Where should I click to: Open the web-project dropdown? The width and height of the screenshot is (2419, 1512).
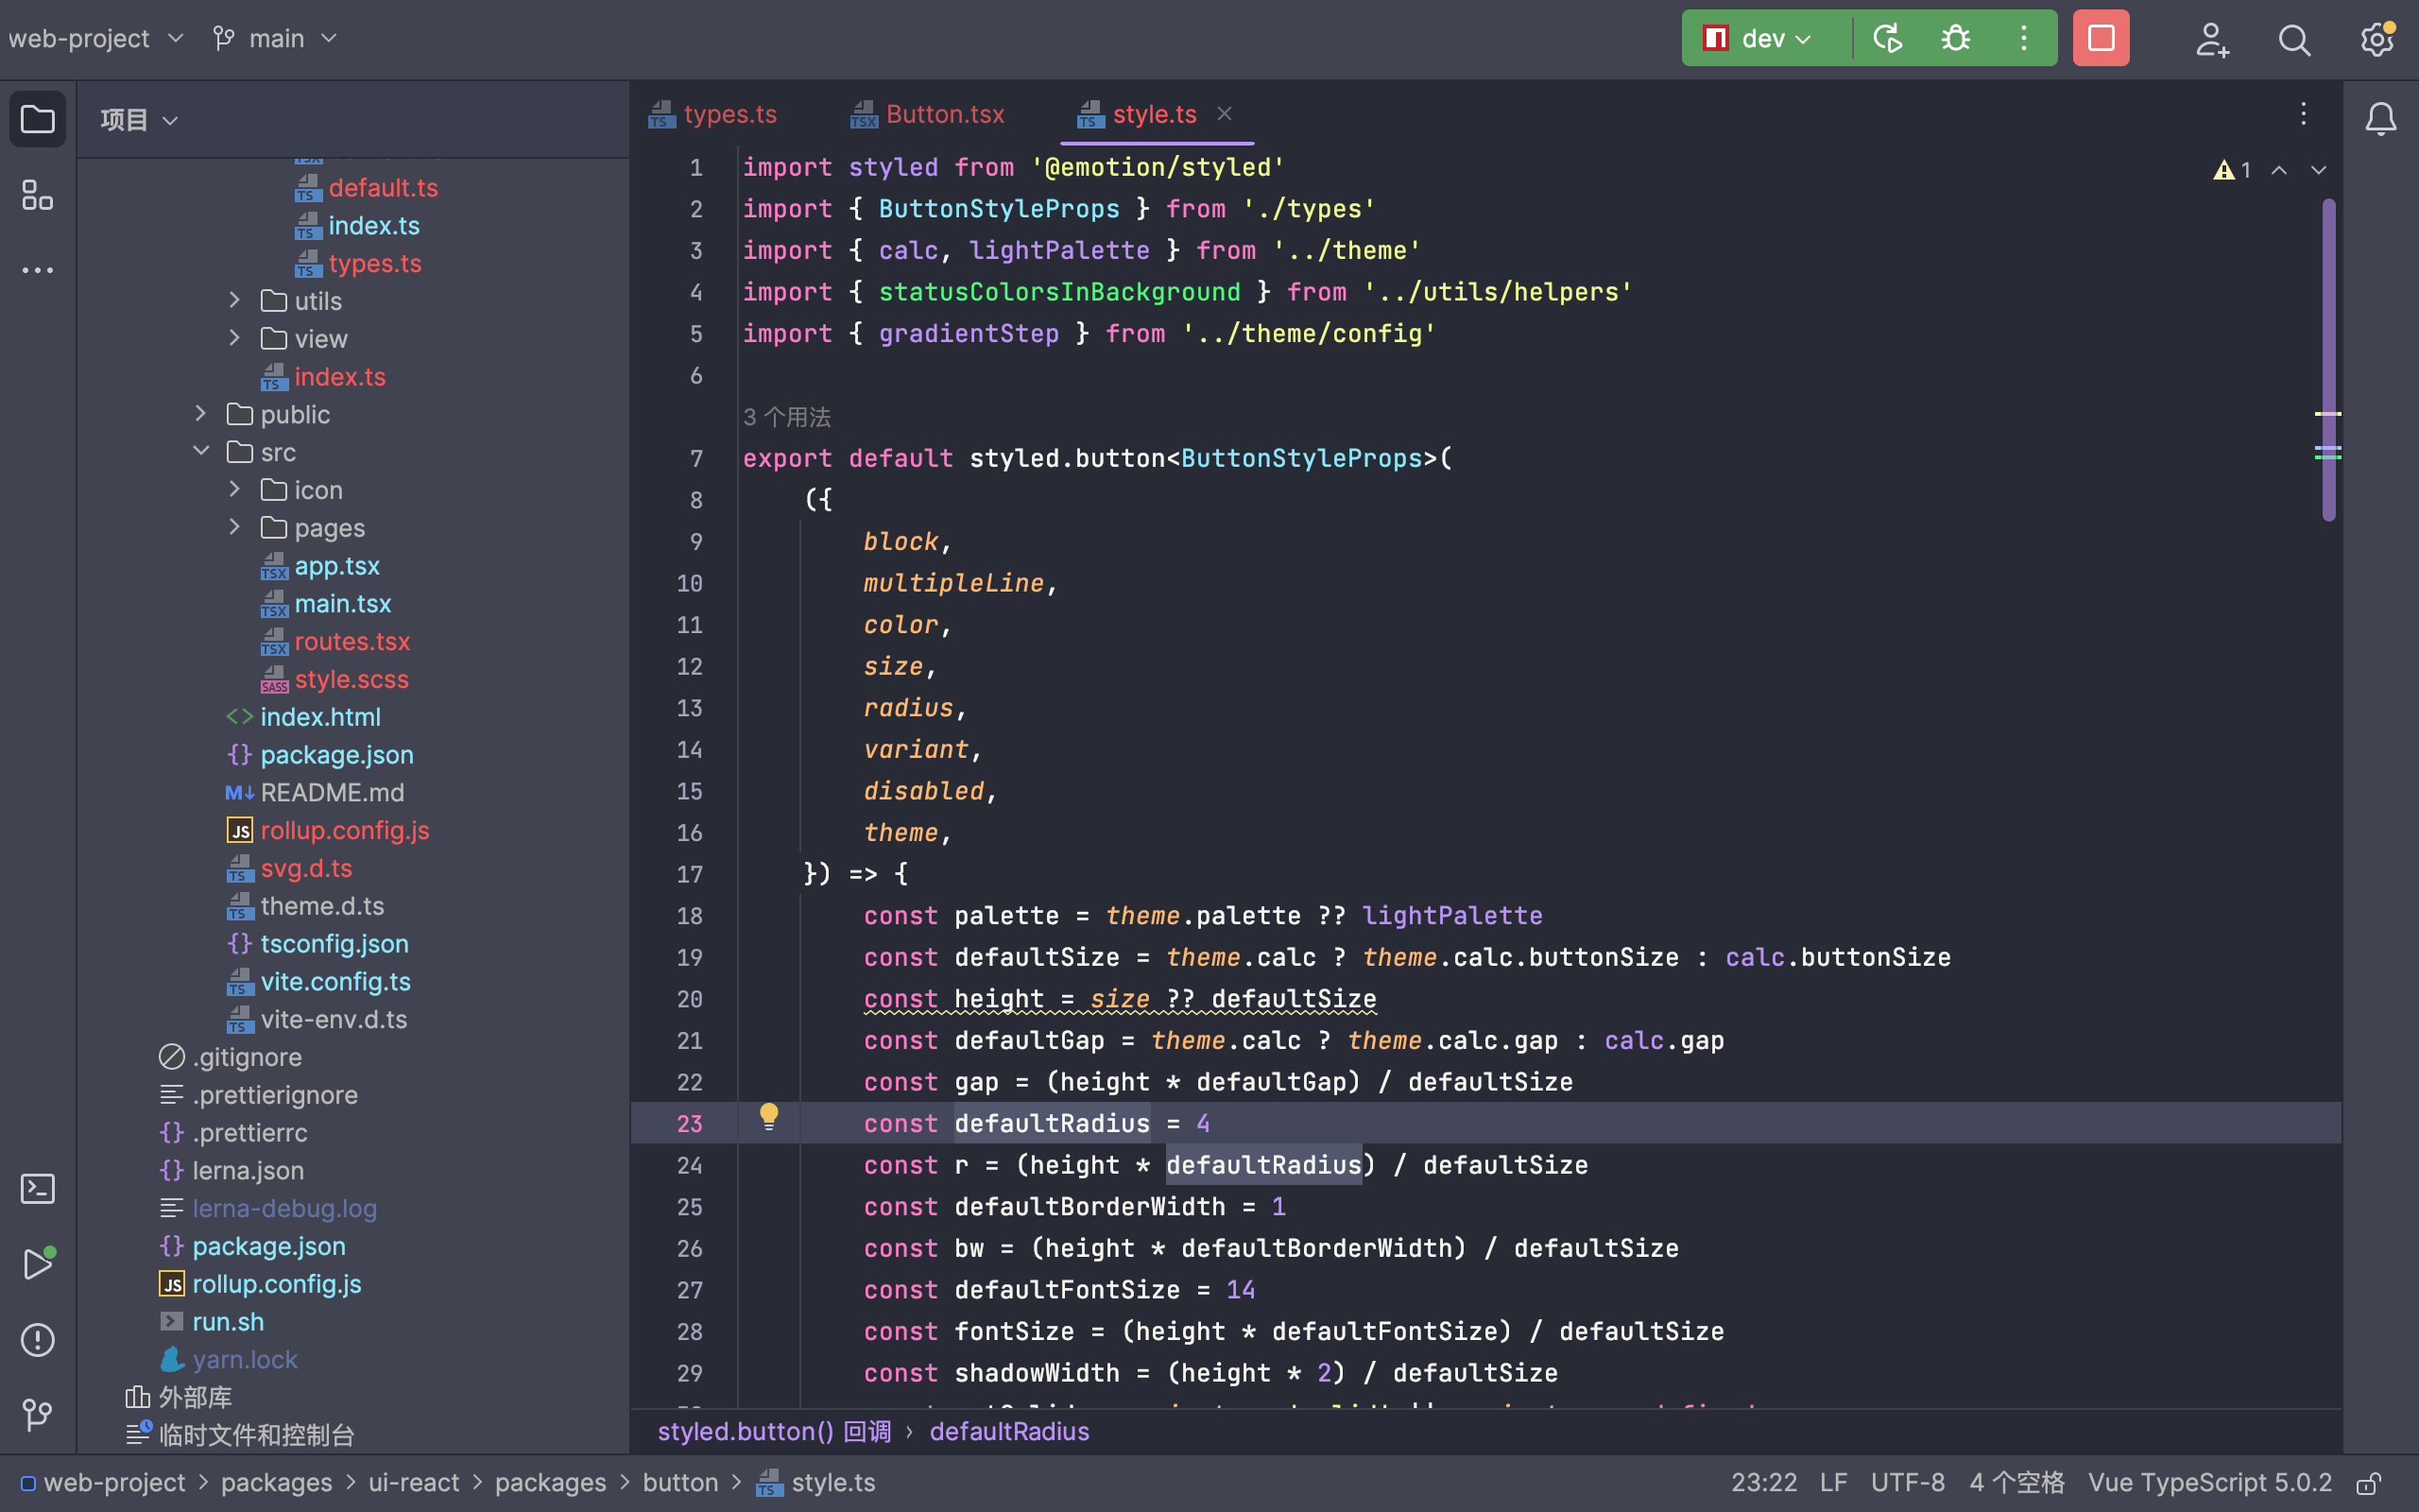[x=96, y=38]
